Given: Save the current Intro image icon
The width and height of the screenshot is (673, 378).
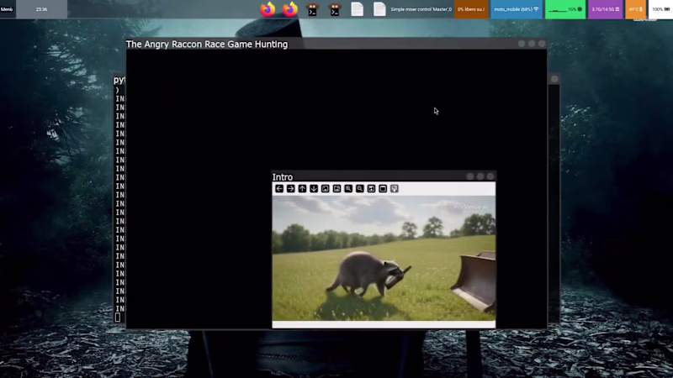Looking at the screenshot, I should [371, 188].
